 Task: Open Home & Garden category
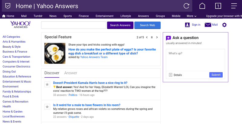12,112
